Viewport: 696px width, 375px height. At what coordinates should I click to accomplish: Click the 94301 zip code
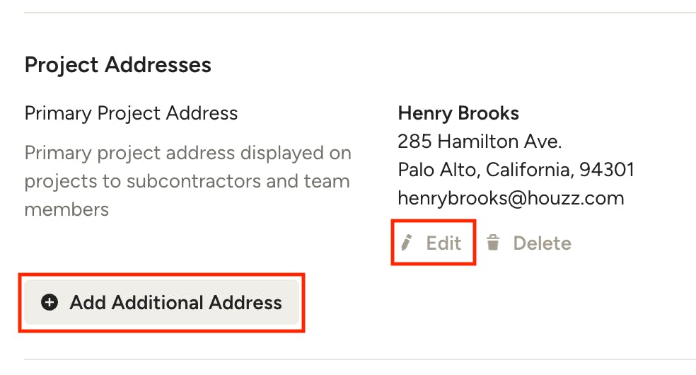[x=607, y=170]
